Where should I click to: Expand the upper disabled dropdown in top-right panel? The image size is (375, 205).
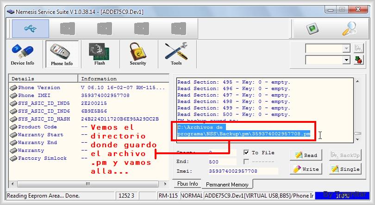coord(346,48)
